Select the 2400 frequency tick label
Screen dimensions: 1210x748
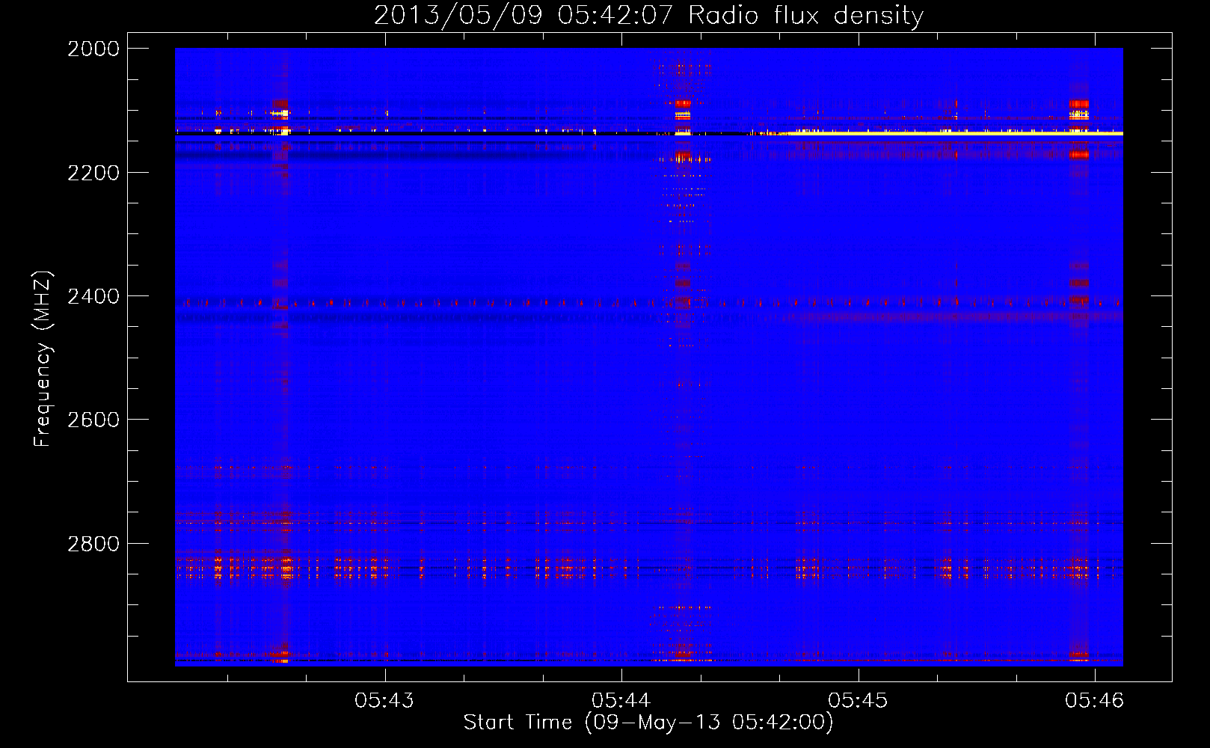[x=93, y=296]
